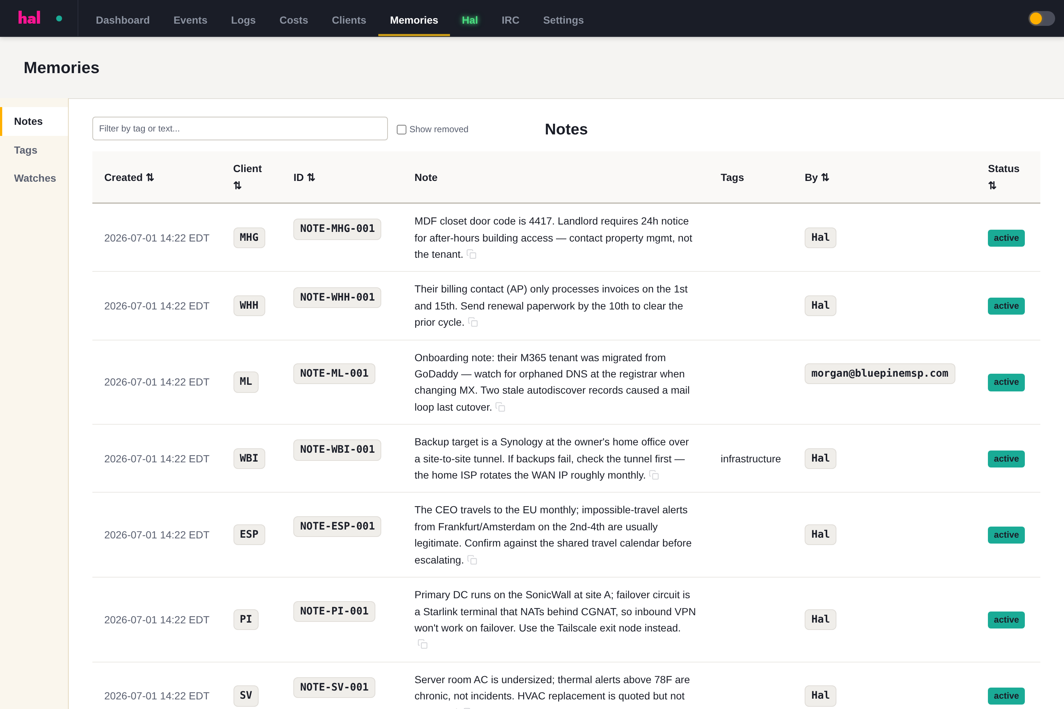Click the WBI client badge

click(249, 458)
